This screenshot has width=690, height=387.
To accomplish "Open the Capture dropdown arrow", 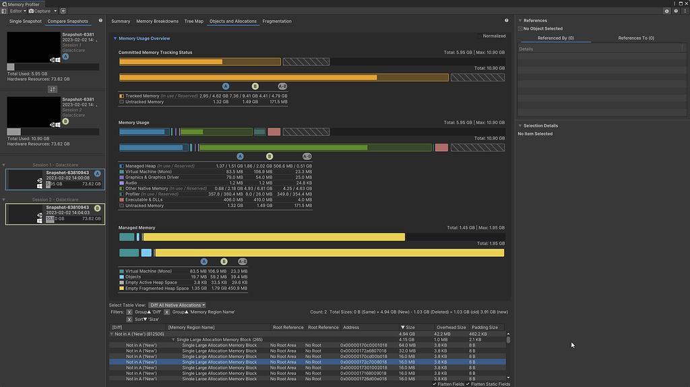I will [x=55, y=11].
